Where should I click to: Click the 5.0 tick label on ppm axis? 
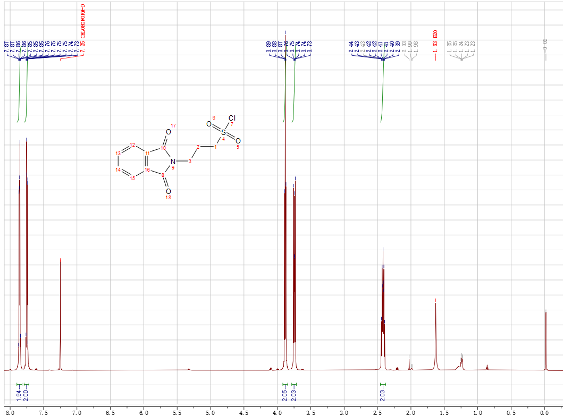210,412
